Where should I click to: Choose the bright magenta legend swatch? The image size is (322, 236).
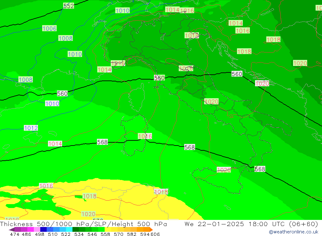(31, 230)
